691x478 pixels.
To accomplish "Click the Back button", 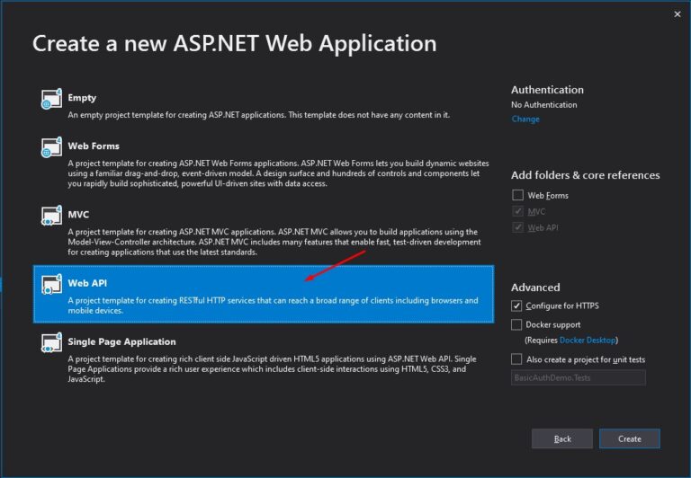I will [561, 438].
